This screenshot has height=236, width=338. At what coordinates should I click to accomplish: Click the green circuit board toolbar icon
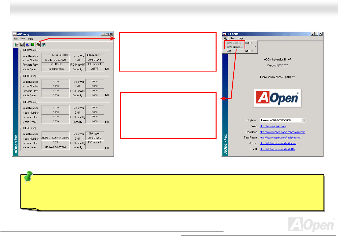[x=33, y=45]
